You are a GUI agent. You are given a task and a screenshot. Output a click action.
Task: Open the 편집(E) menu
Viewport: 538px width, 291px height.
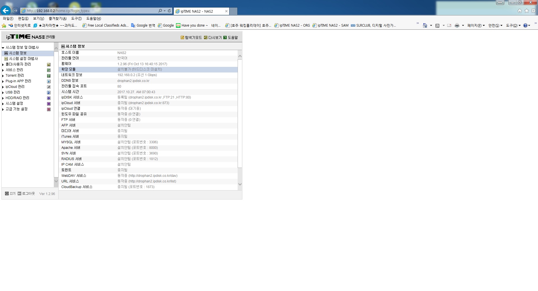pyautogui.click(x=23, y=18)
